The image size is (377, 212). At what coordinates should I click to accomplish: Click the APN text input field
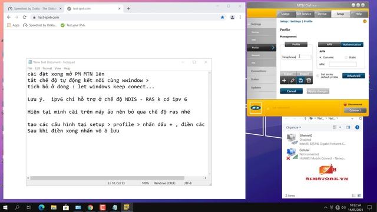[x=343, y=64]
